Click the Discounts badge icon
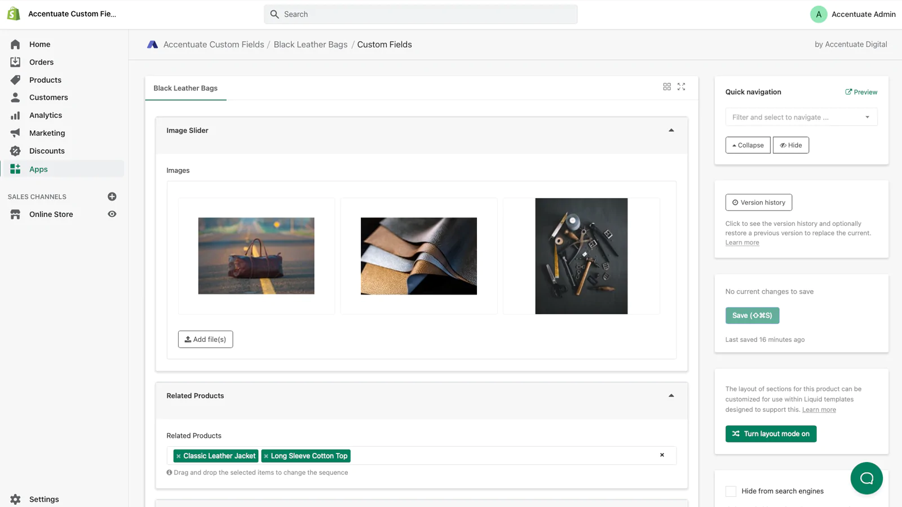The height and width of the screenshot is (507, 902). [15, 151]
